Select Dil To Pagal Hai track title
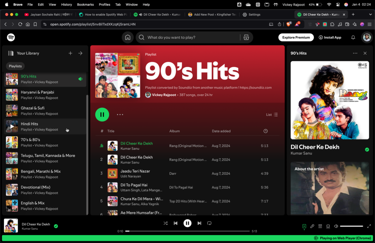This screenshot has height=243, width=375. point(134,185)
